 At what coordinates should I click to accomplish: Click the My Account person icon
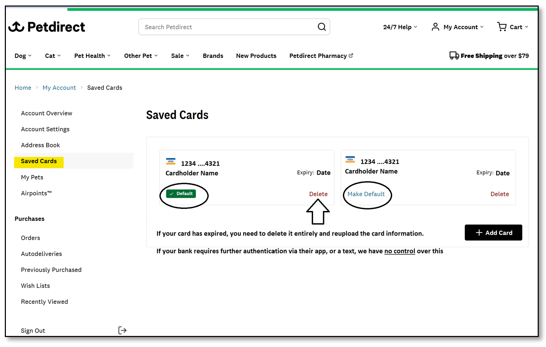[x=435, y=27]
